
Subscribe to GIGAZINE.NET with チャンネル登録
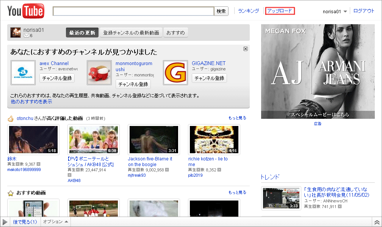click(209, 78)
